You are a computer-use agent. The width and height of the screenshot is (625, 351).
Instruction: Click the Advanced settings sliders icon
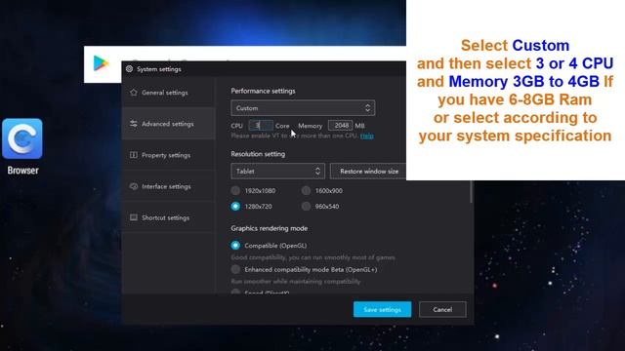134,124
